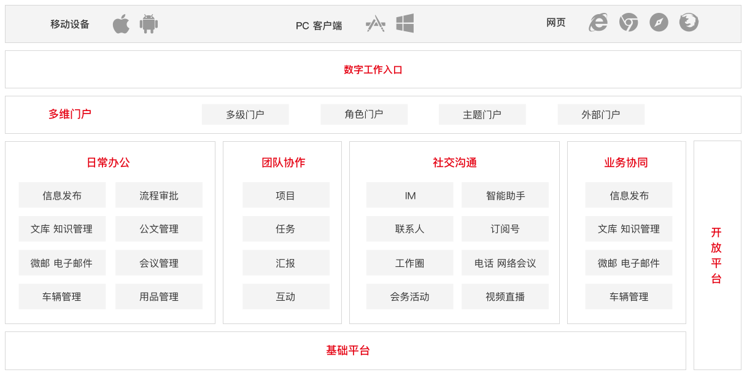Image resolution: width=747 pixels, height=375 pixels.
Task: Click the Internet Explorer browser icon
Action: click(x=598, y=23)
